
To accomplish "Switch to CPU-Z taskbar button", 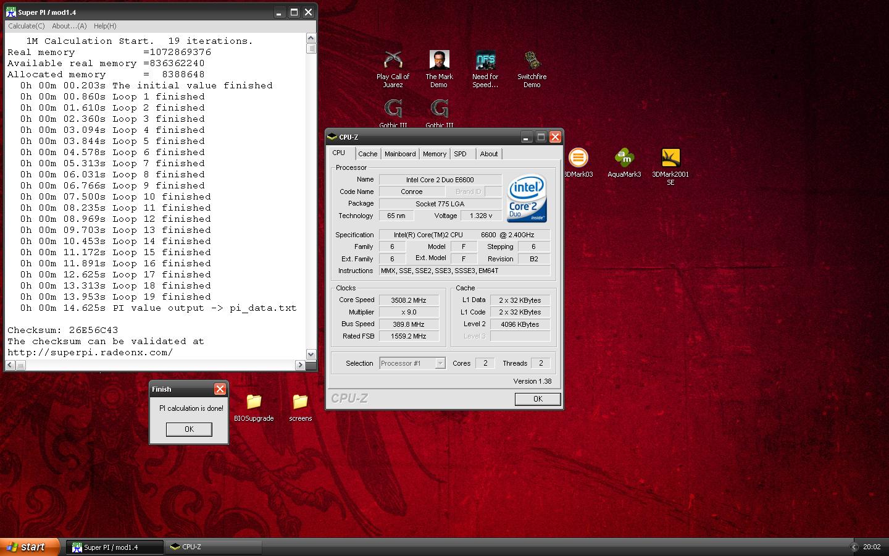I will pos(214,547).
